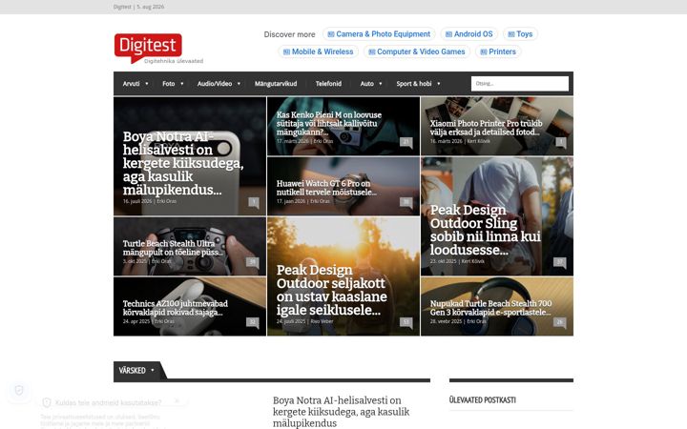The image size is (687, 429).
Task: Open Boya Notra AI-helisalvesti headline in featured grid
Action: (x=183, y=163)
